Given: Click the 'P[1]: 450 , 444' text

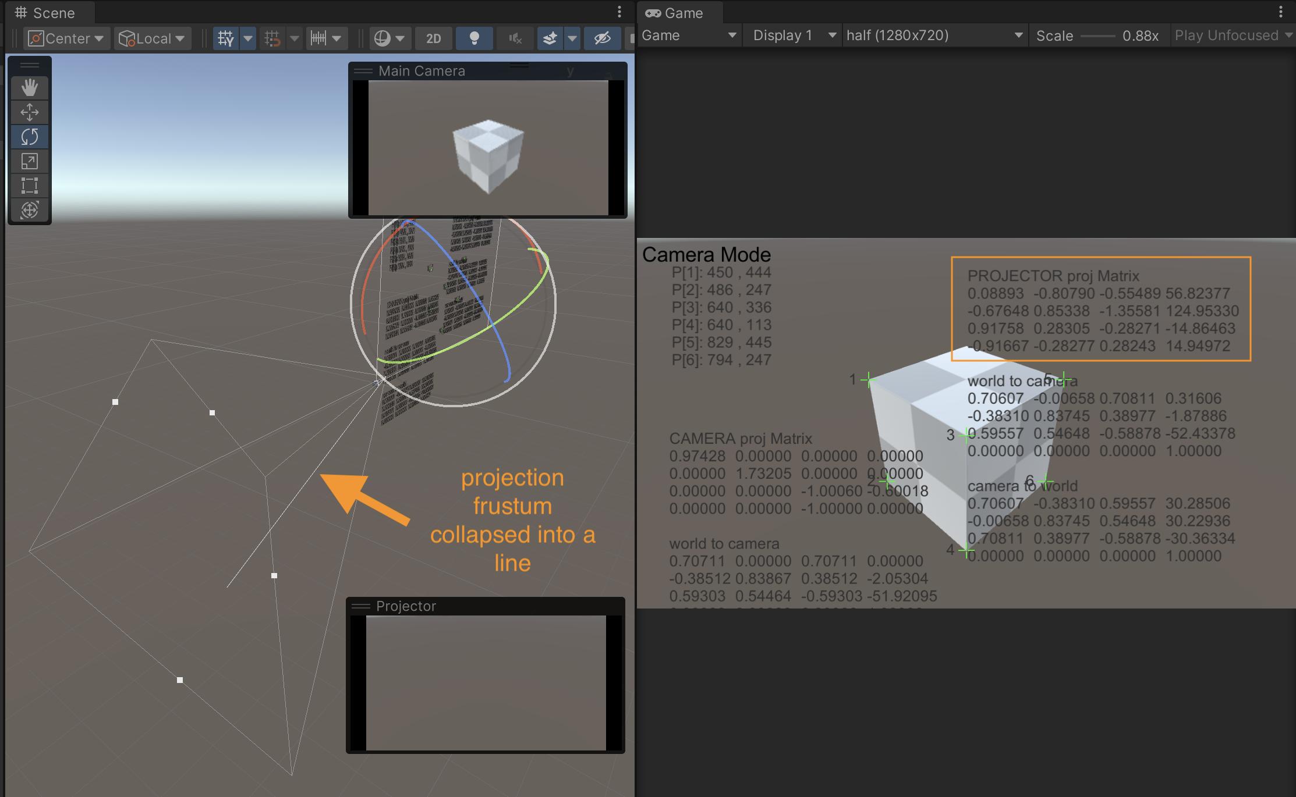Looking at the screenshot, I should 721,272.
